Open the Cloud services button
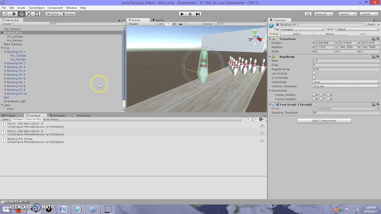The height and width of the screenshot is (214, 381). click(308, 14)
